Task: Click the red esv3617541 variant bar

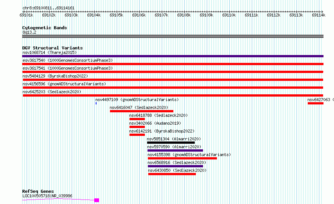Action: tap(173, 72)
